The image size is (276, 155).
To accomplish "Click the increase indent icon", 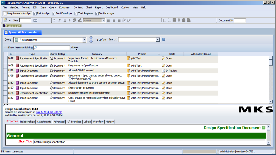I will tap(129, 20).
